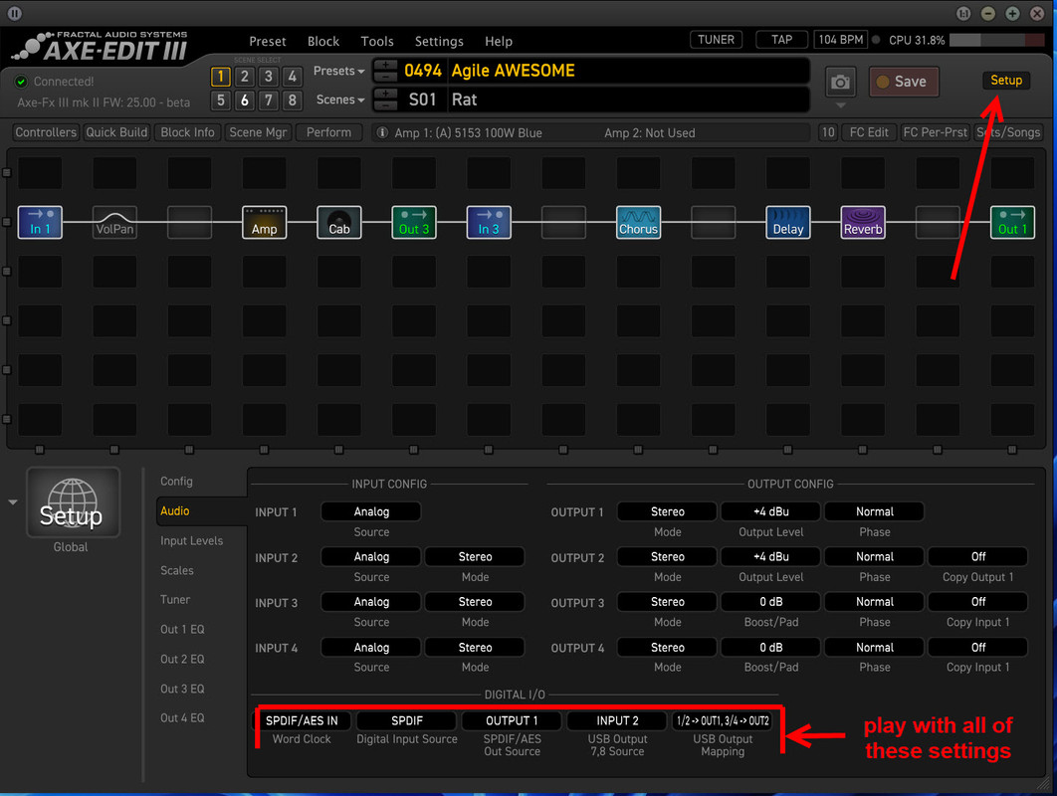1057x796 pixels.
Task: Select scene 7
Action: [x=269, y=100]
